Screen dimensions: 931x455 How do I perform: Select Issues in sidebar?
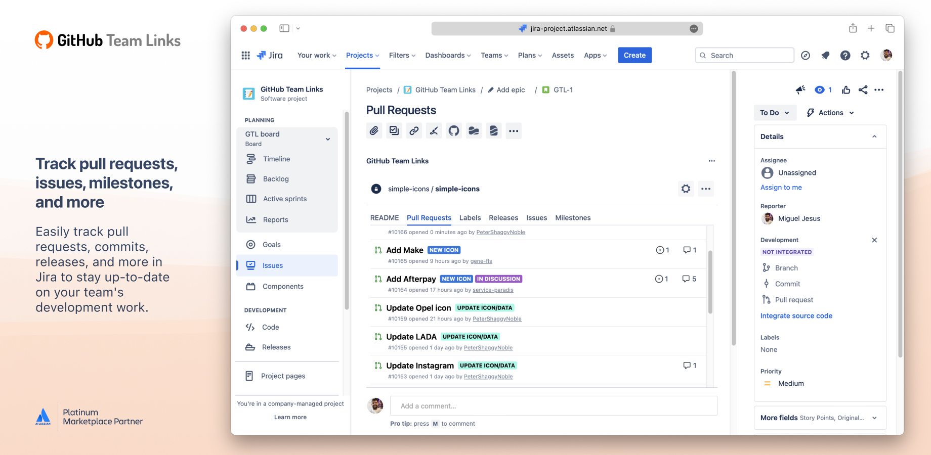[x=287, y=265]
